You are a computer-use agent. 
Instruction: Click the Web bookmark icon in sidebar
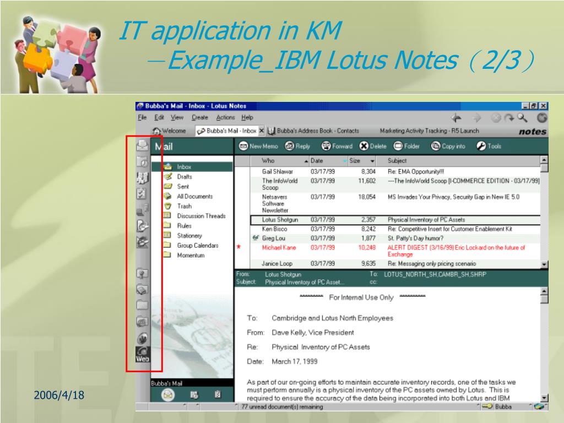click(143, 355)
